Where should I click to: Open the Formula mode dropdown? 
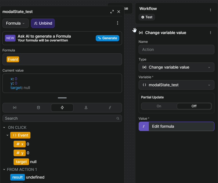(15, 23)
